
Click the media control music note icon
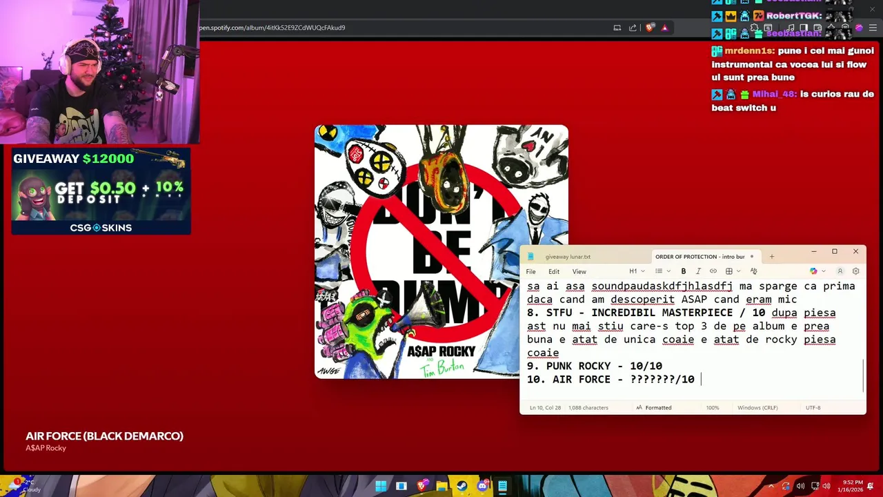coord(791,28)
